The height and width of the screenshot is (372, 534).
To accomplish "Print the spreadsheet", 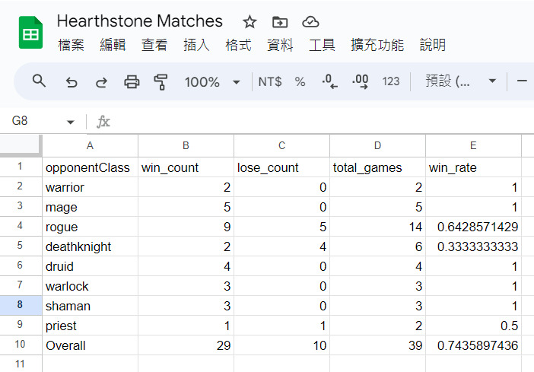I will tap(132, 81).
